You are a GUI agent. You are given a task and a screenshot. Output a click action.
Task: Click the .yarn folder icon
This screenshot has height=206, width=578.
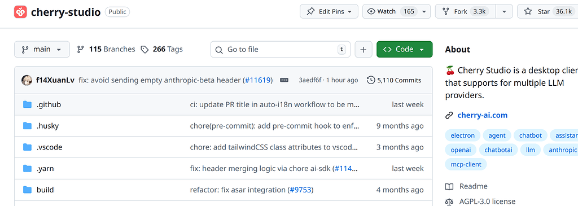point(27,169)
